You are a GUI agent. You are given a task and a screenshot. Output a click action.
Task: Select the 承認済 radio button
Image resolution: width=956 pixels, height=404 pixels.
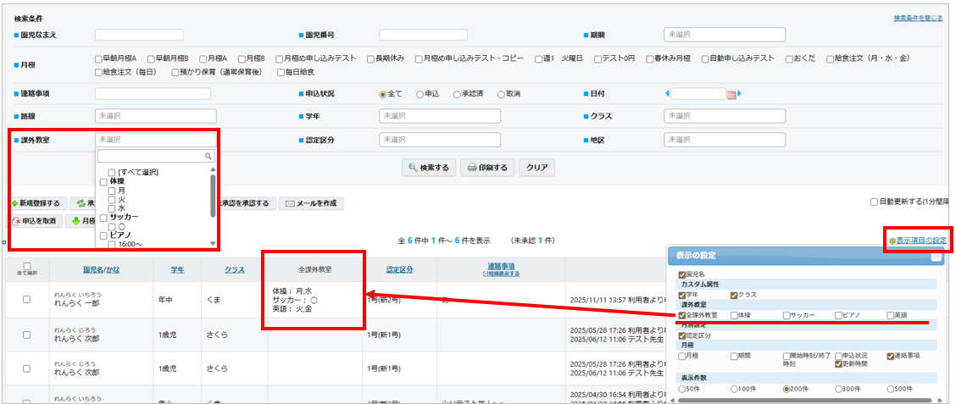point(458,94)
